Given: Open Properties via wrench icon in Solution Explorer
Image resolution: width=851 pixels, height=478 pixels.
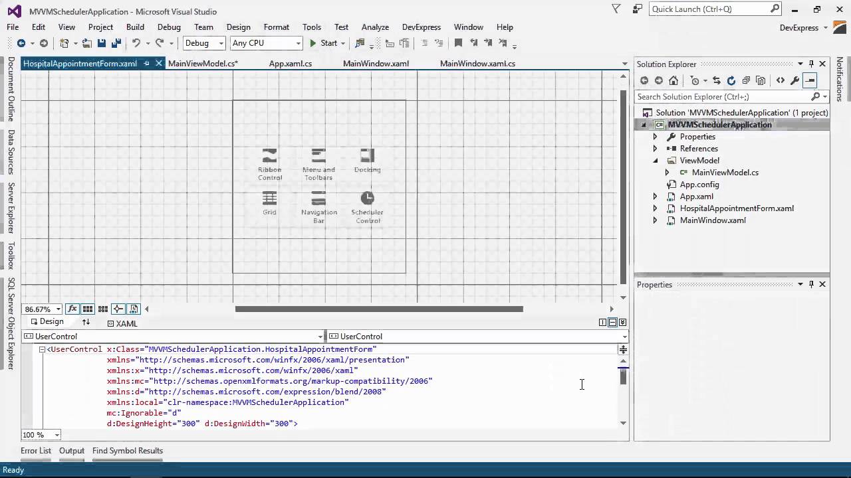Looking at the screenshot, I should [x=795, y=80].
